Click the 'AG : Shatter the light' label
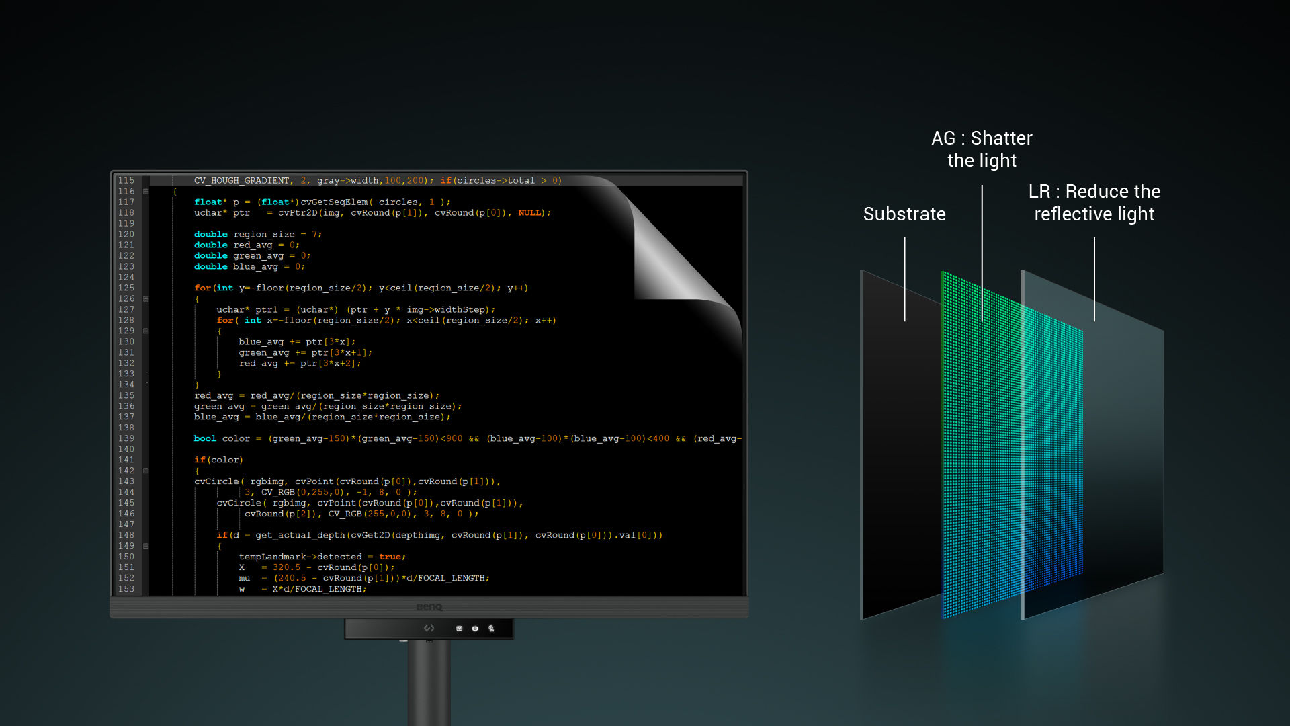The width and height of the screenshot is (1290, 726). [982, 149]
